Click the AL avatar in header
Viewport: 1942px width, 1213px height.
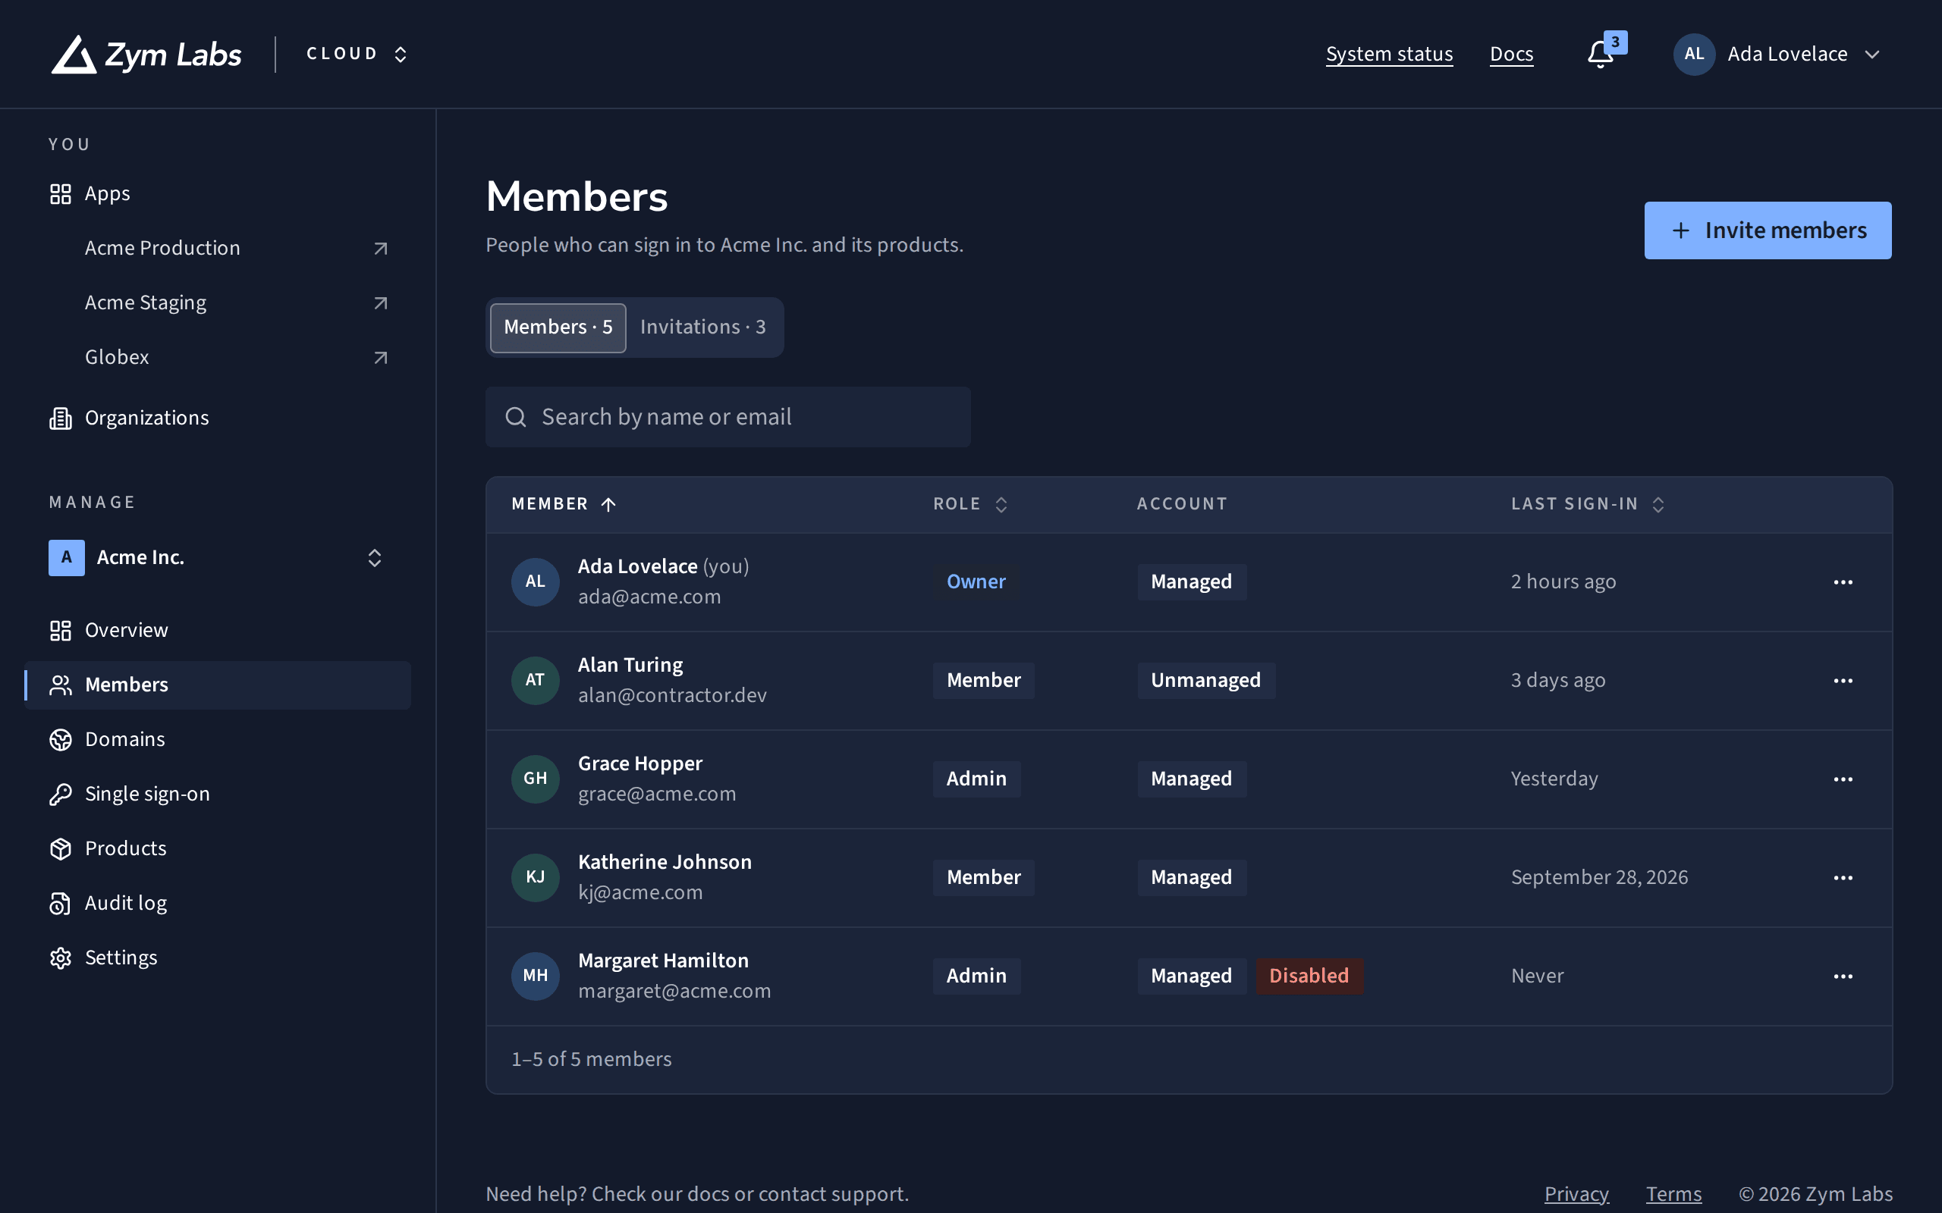click(1694, 54)
